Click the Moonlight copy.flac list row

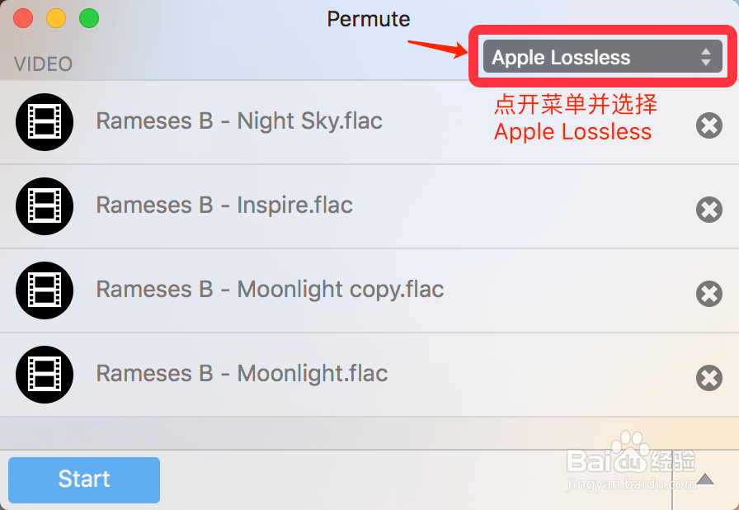point(270,290)
